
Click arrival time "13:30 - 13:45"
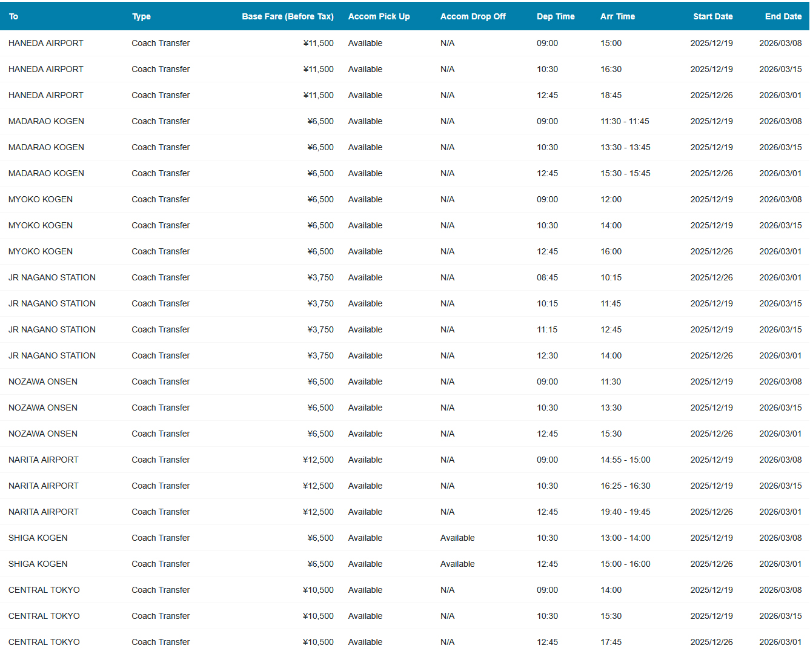[x=625, y=147]
